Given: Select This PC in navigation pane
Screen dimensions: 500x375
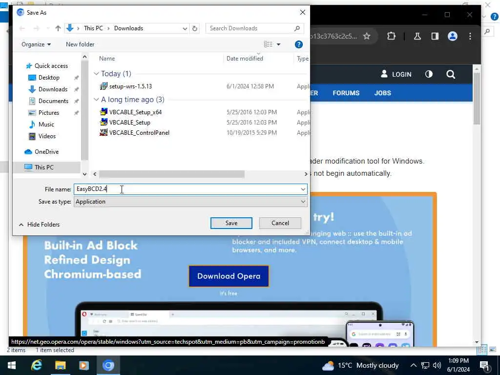Looking at the screenshot, I should pos(44,167).
